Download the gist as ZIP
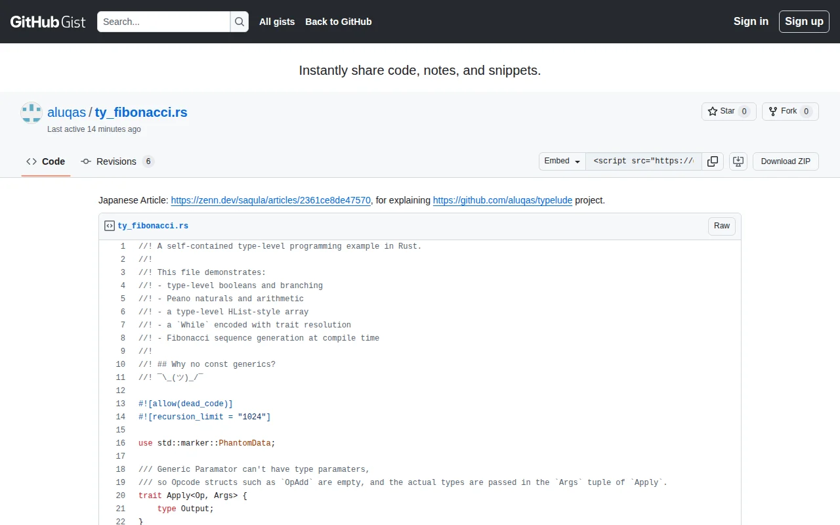 pyautogui.click(x=786, y=161)
